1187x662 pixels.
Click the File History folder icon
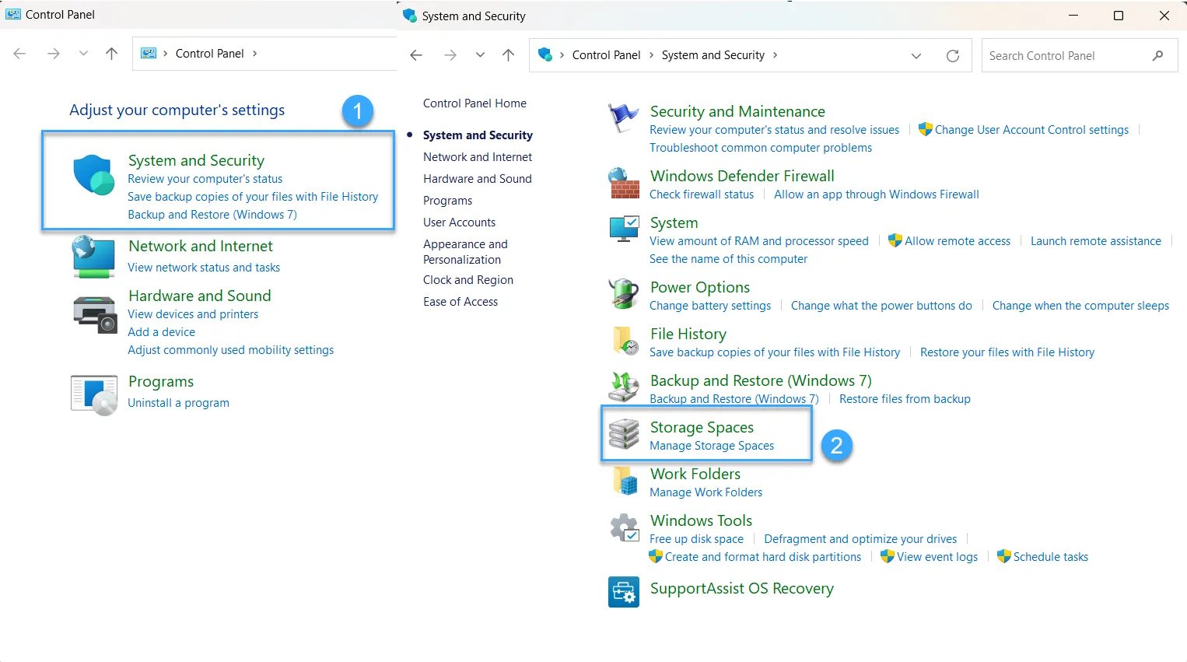(624, 341)
